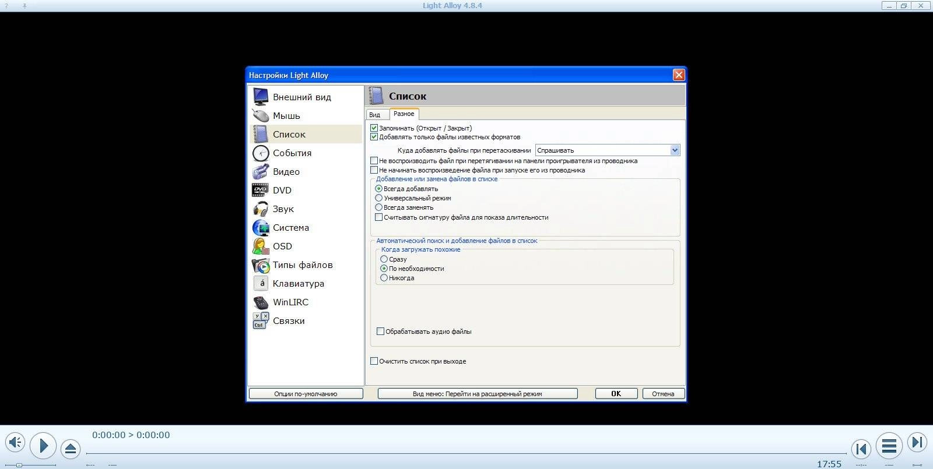Select the Связки Ctrl keys icon

261,320
